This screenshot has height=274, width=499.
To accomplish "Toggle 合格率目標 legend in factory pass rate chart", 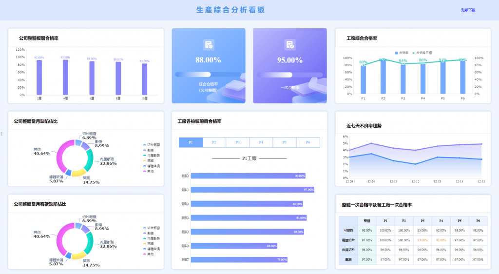I will pos(422,53).
